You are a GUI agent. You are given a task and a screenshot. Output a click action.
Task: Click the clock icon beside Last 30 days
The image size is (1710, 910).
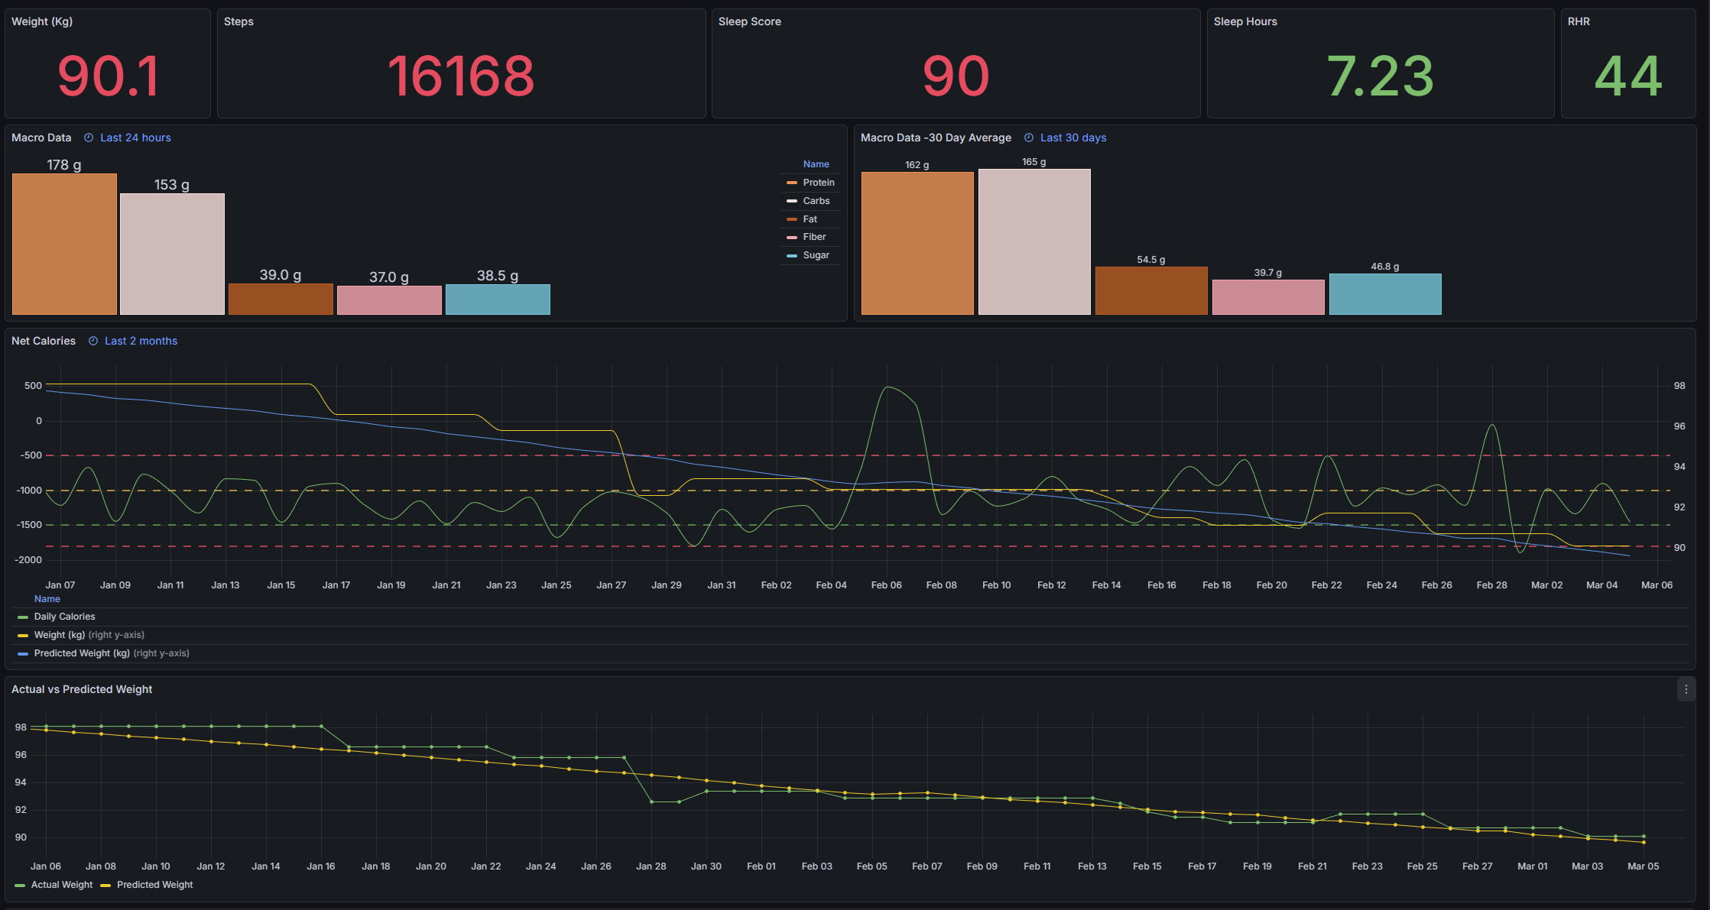[1029, 138]
